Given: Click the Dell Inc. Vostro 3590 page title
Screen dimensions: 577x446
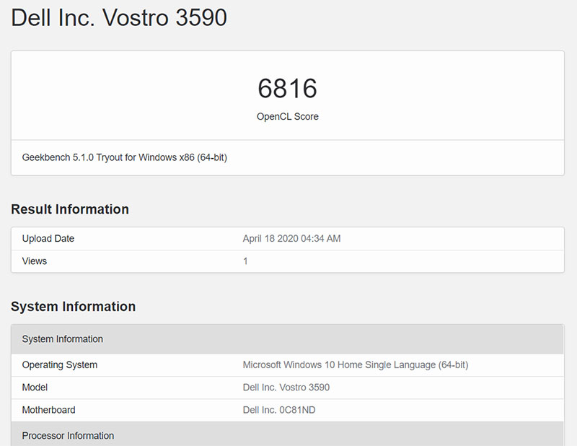Looking at the screenshot, I should point(118,18).
